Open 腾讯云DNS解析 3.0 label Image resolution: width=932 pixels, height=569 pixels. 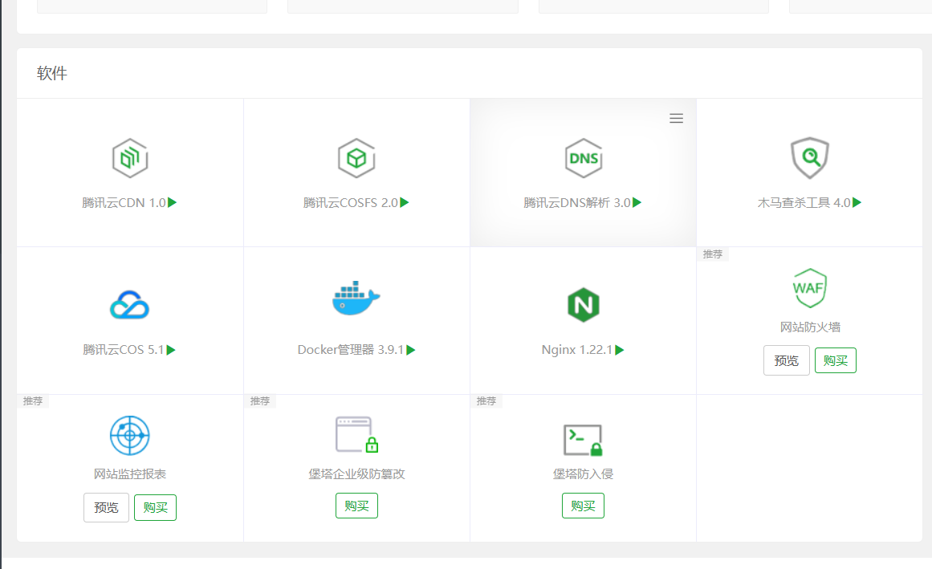(576, 202)
